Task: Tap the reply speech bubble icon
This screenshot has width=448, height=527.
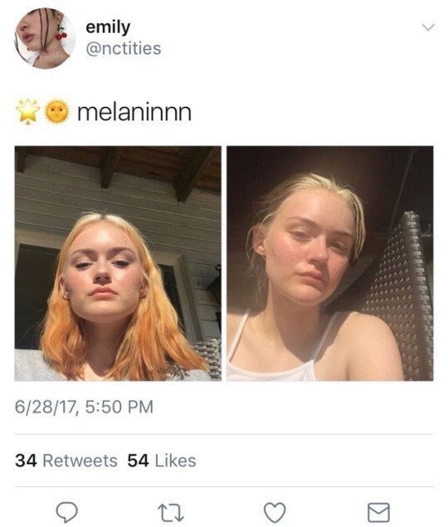Action: click(x=66, y=513)
